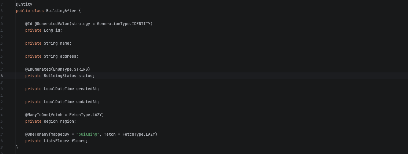Image resolution: width=408 pixels, height=154 pixels.
Task: Click the "building" string literal
Action: 88,134
